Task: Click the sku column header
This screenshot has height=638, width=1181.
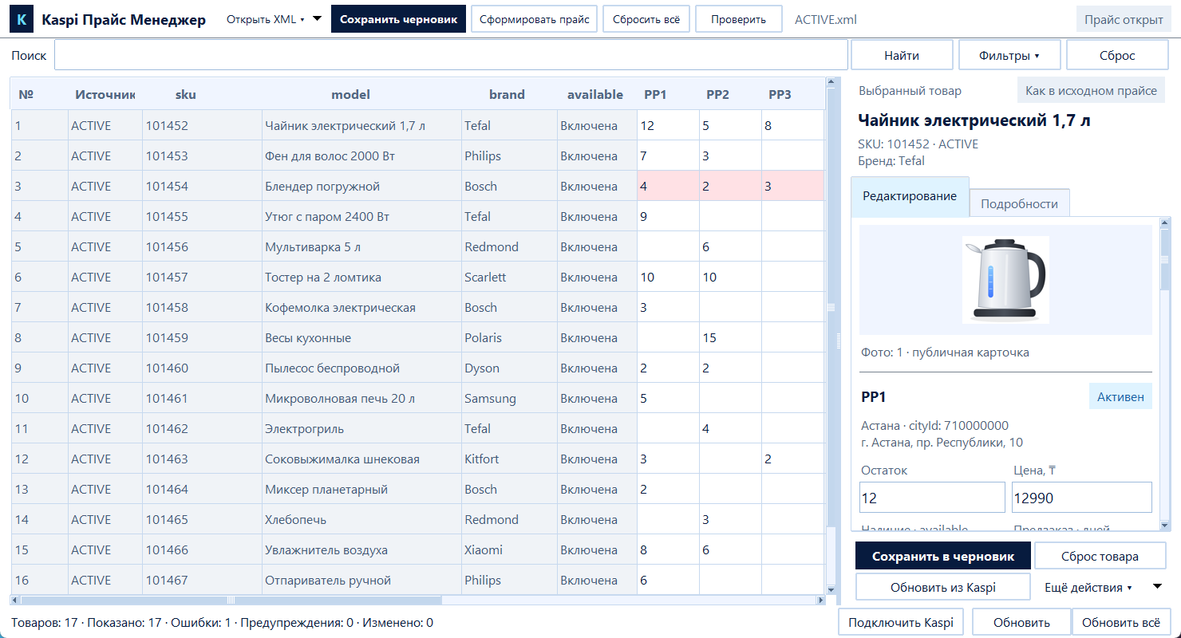Action: 186,95
